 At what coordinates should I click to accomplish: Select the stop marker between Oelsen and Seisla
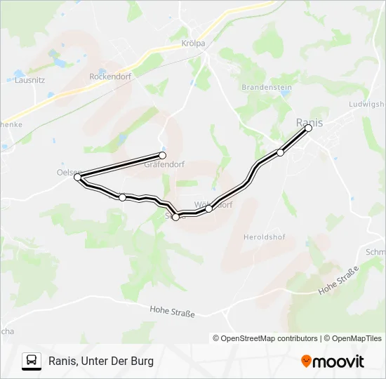point(122,197)
